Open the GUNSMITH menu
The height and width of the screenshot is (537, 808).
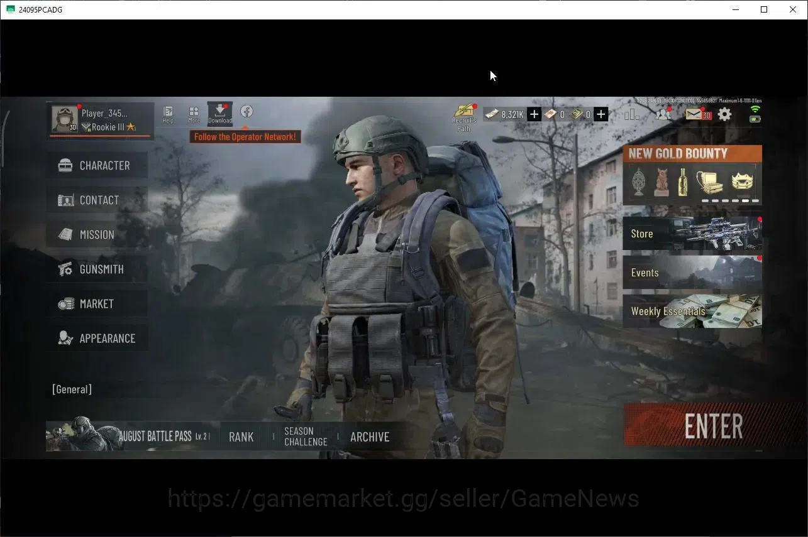(97, 269)
